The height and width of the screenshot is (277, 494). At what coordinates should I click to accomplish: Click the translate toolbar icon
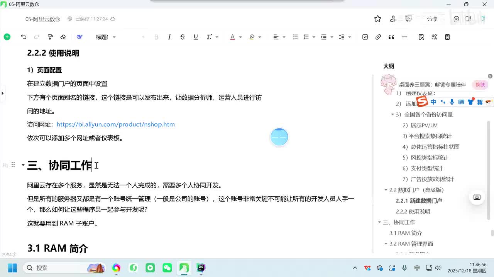[434, 37]
